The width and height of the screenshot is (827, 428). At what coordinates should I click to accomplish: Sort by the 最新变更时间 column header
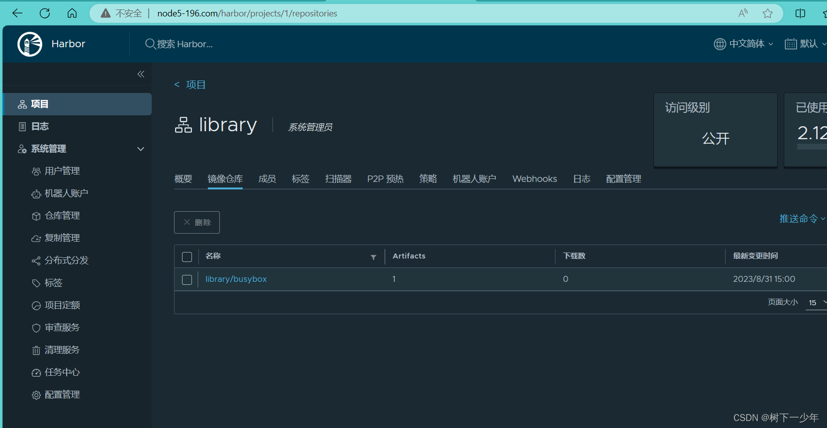755,256
